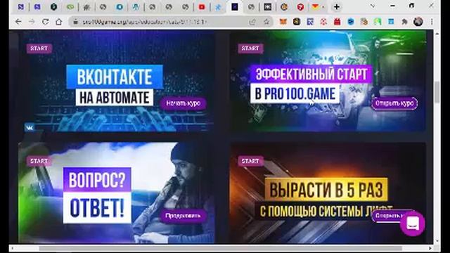Switch to the blue circle favicon tab
Viewport: 450px width, 253px height.
click(x=120, y=7)
